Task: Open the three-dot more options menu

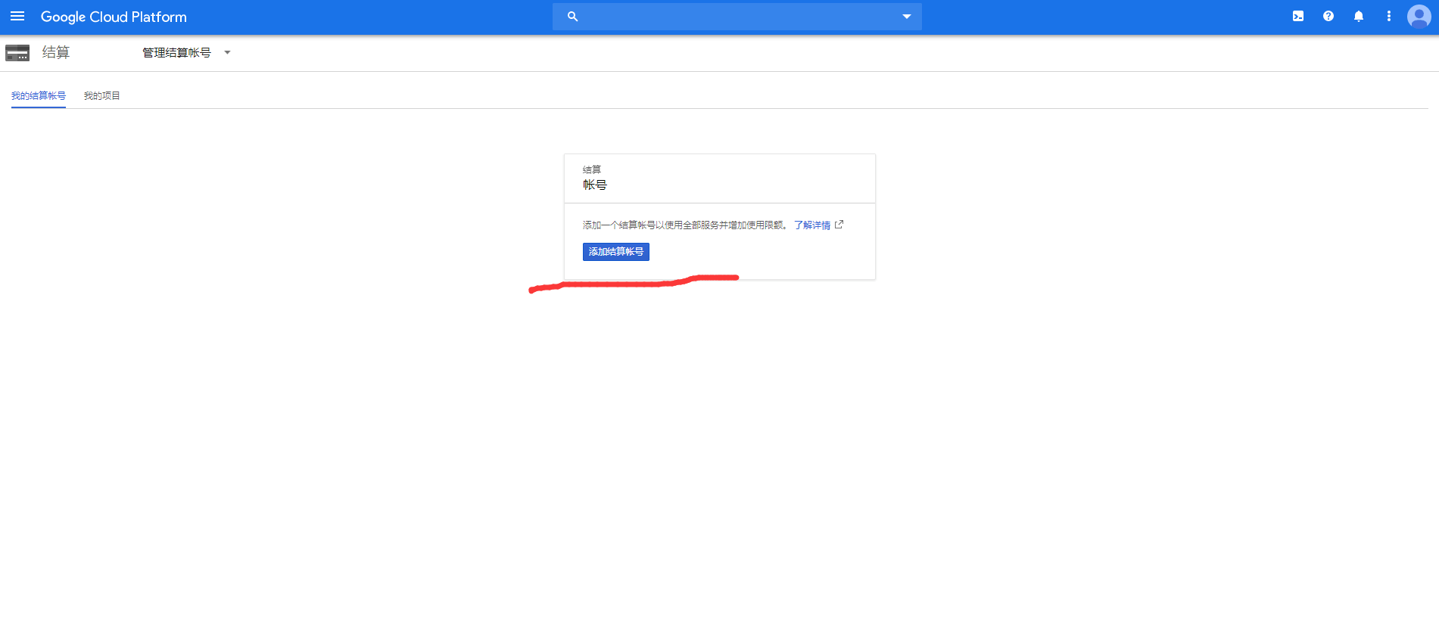Action: [1388, 17]
